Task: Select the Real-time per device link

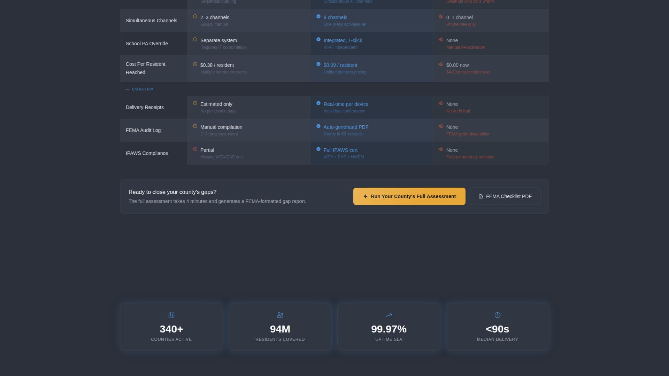Action: click(346, 104)
